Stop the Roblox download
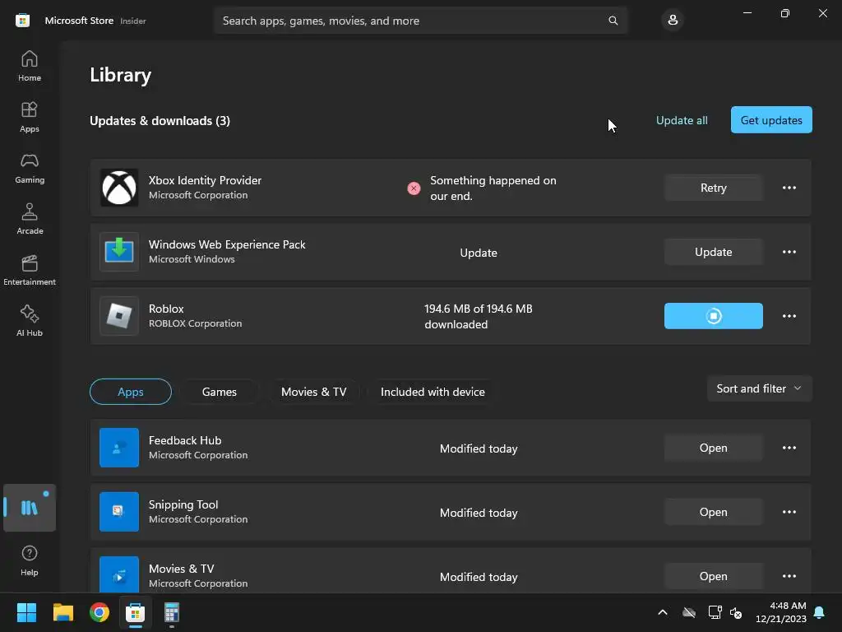 click(x=713, y=316)
